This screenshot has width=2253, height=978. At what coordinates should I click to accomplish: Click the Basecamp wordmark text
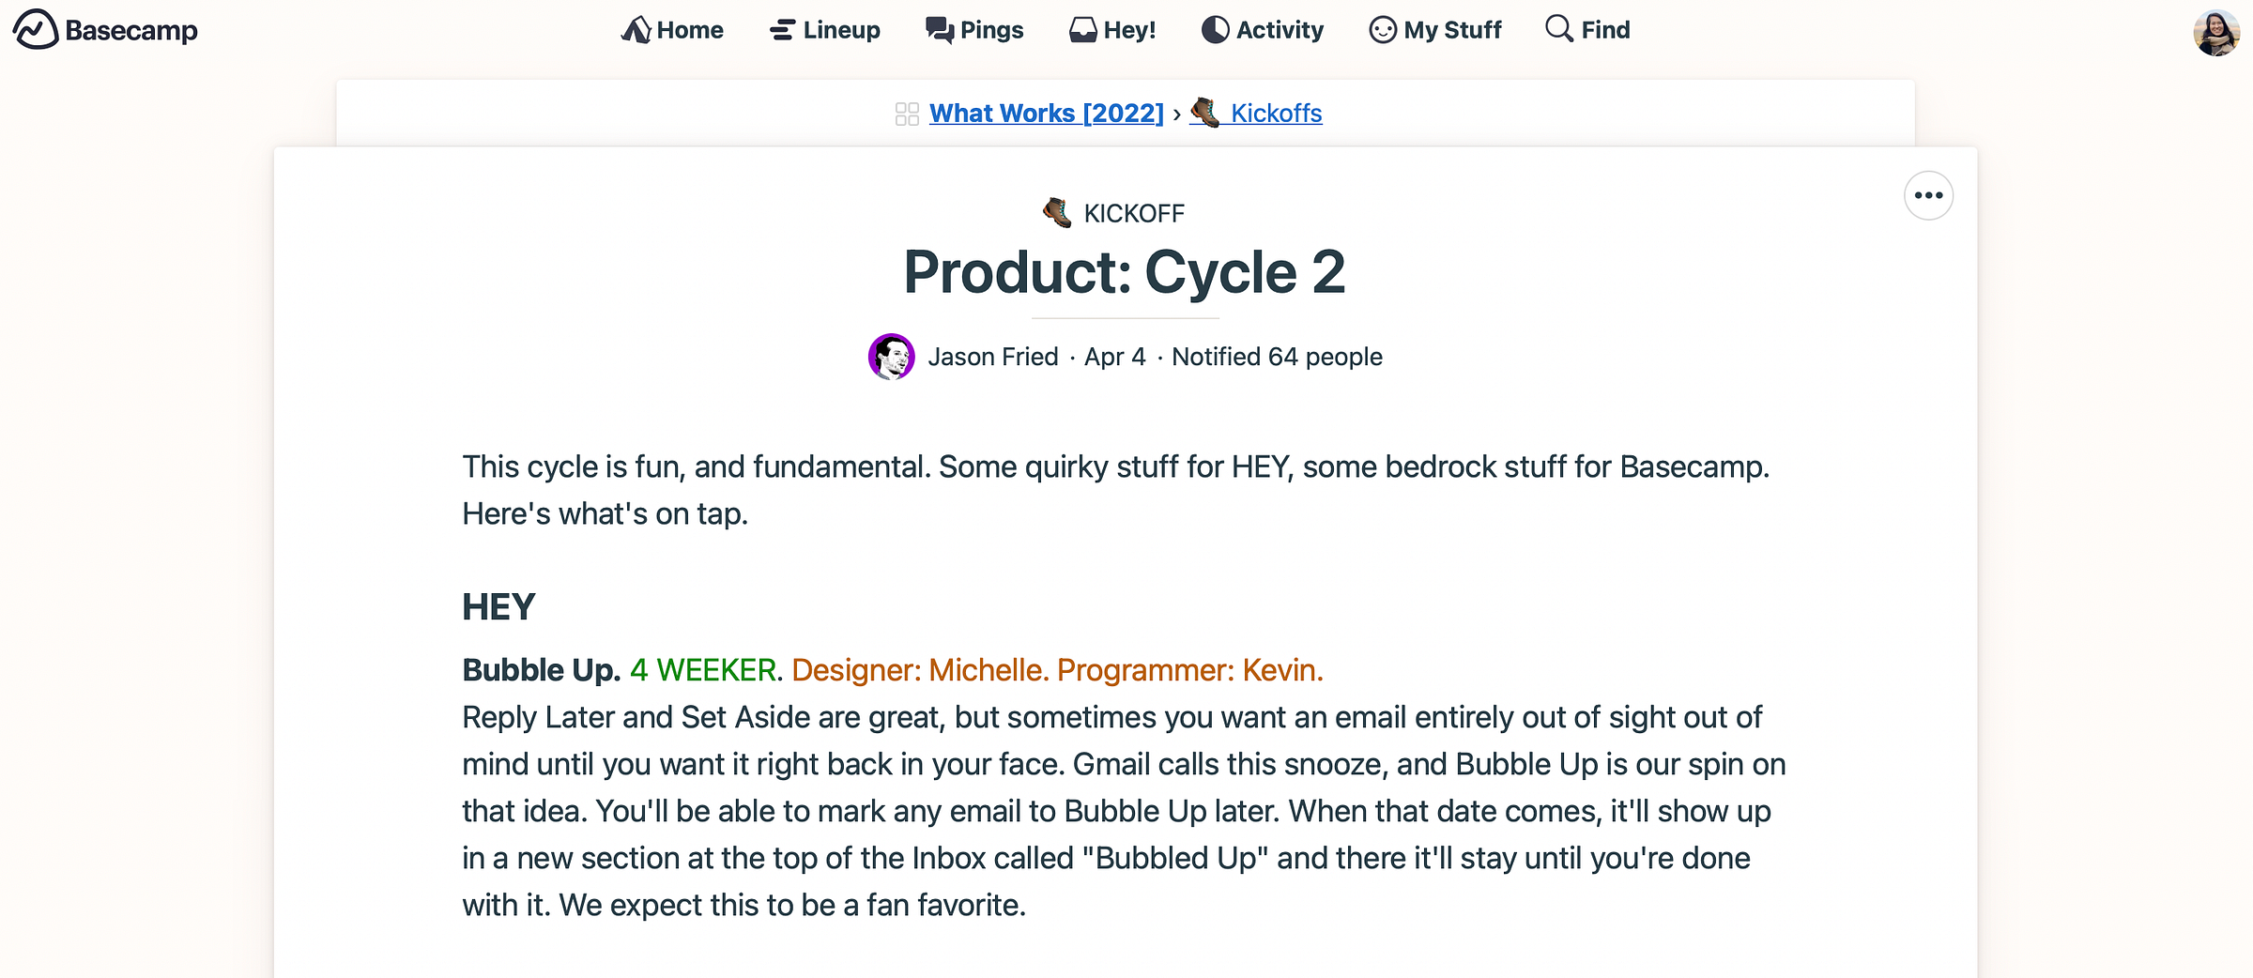point(131,30)
